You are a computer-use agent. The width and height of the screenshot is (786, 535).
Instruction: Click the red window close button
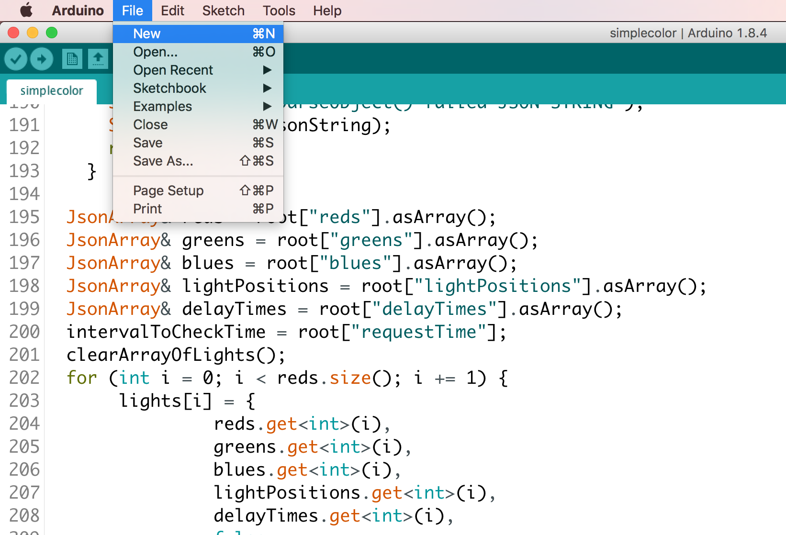point(13,33)
